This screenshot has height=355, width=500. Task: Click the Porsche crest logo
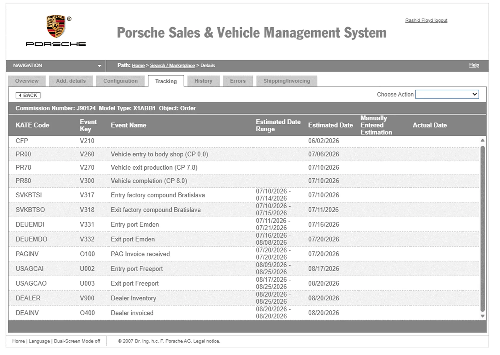tap(56, 26)
